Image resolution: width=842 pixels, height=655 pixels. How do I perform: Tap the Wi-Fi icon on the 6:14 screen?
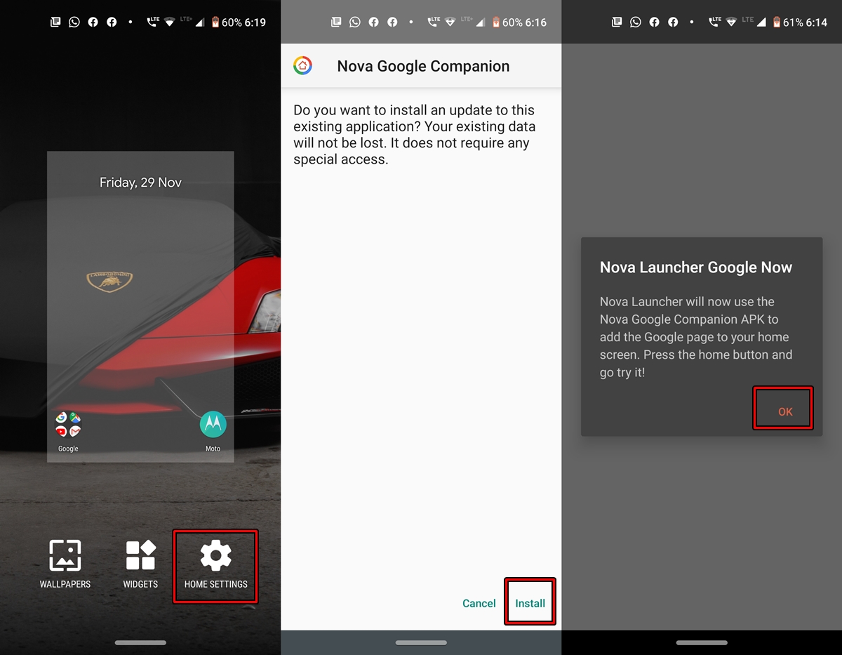pos(730,22)
